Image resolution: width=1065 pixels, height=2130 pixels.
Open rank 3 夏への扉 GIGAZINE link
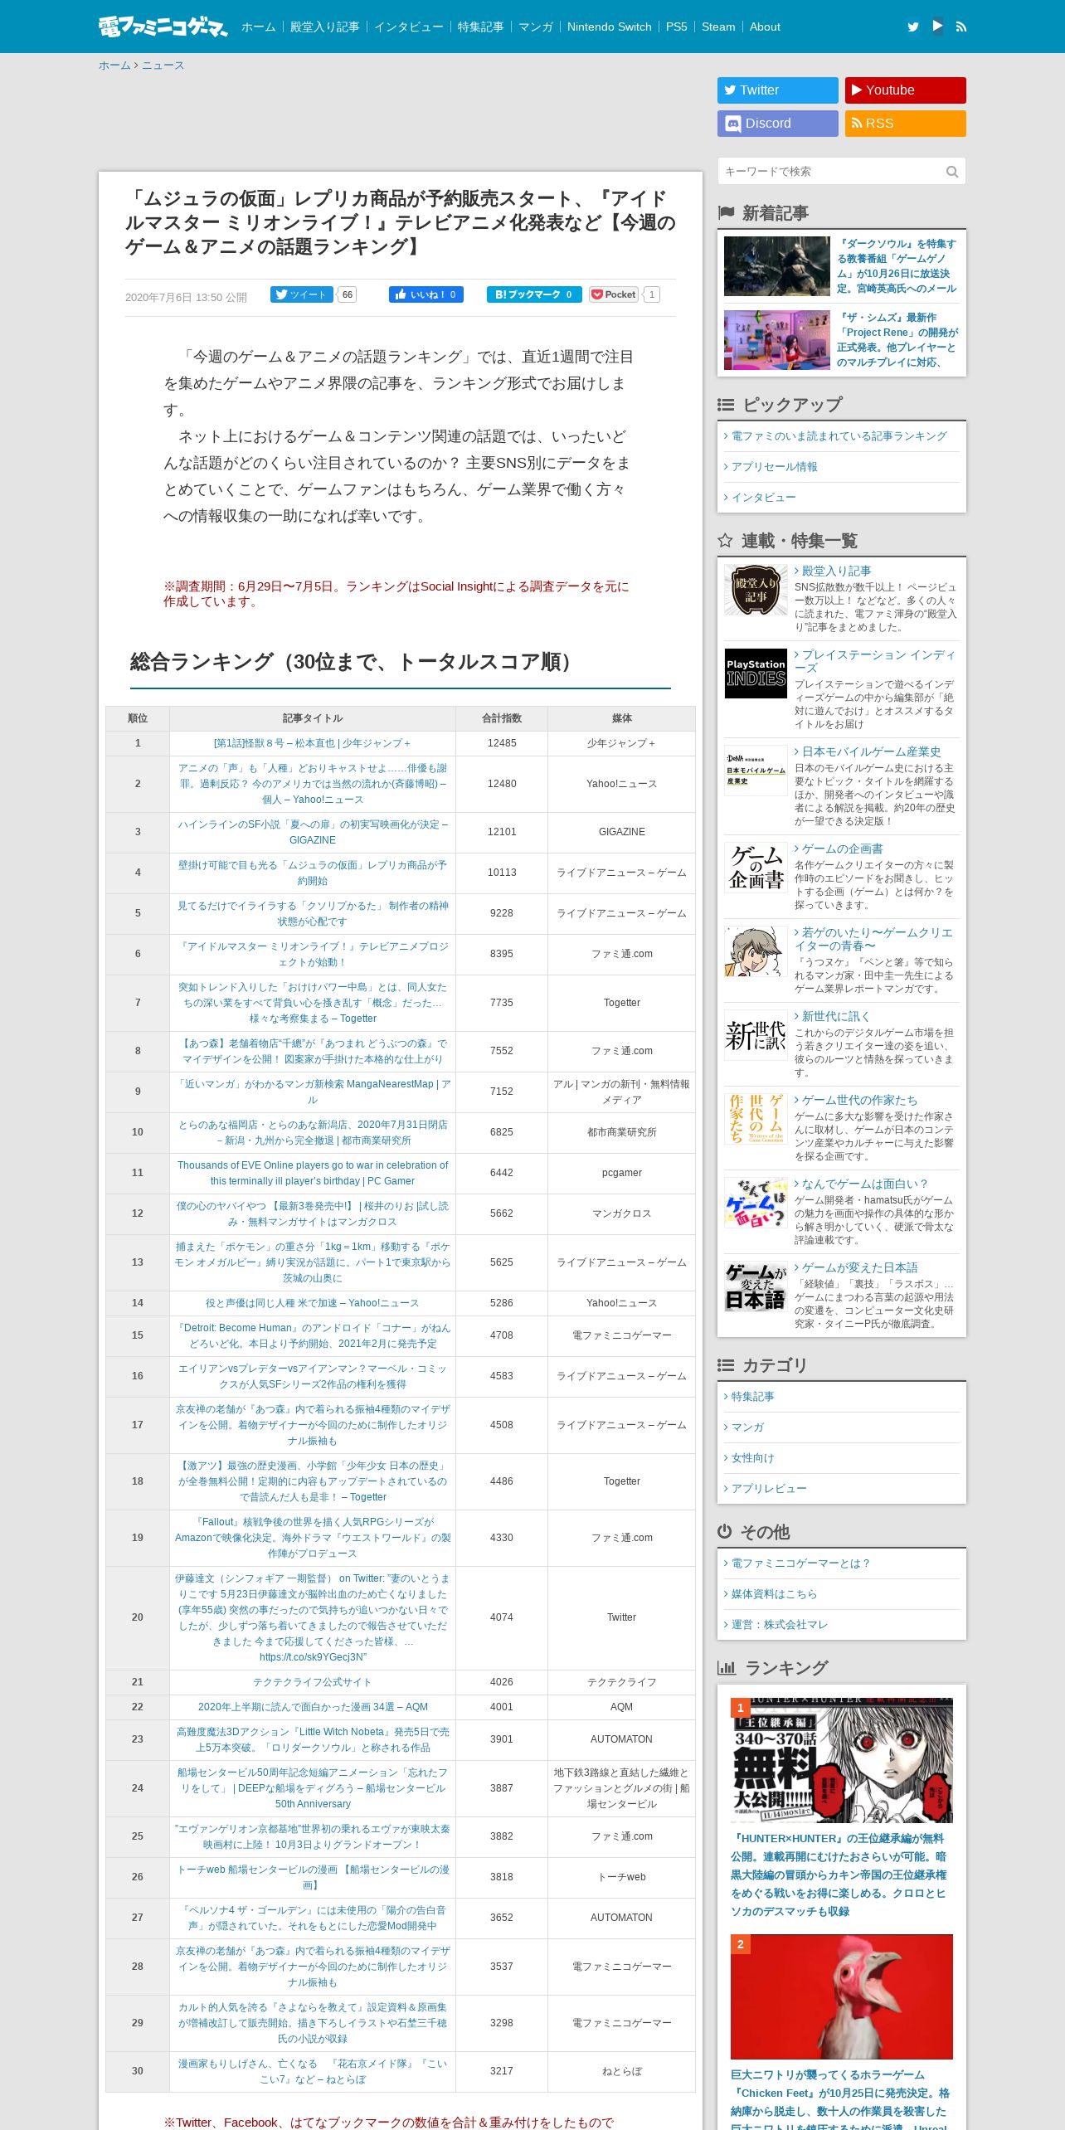click(x=313, y=832)
